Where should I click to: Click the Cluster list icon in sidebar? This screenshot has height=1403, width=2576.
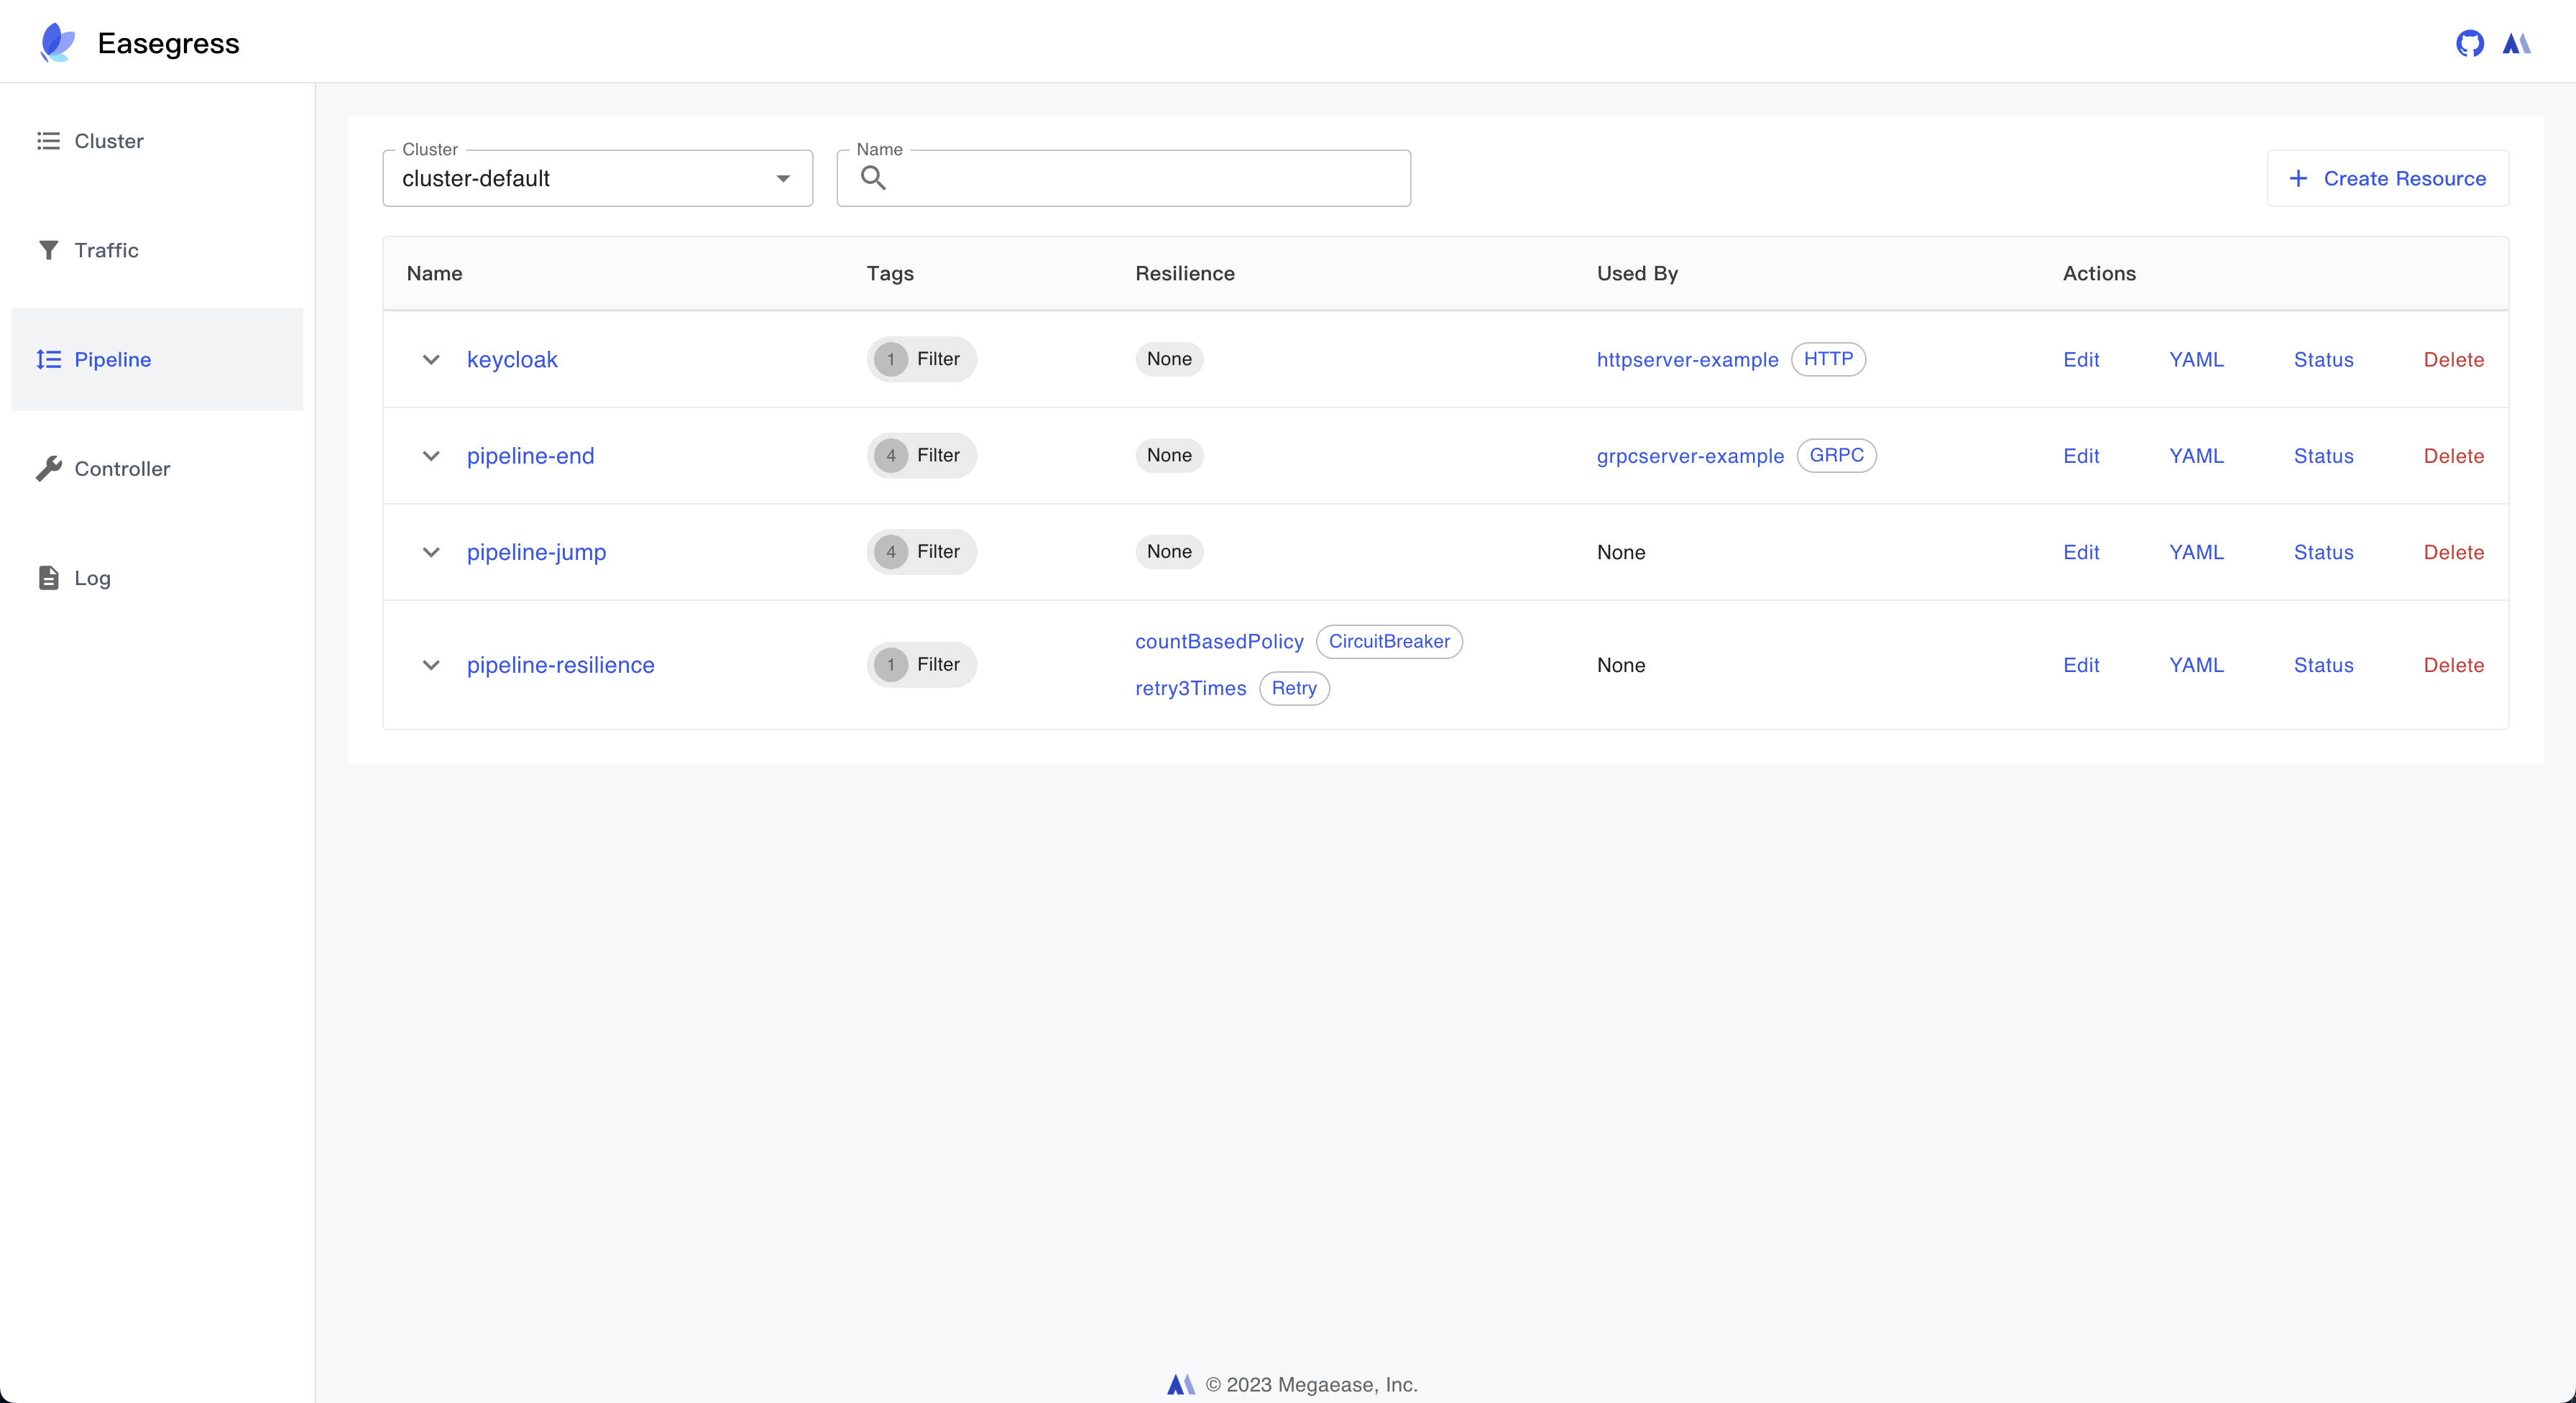[x=48, y=141]
